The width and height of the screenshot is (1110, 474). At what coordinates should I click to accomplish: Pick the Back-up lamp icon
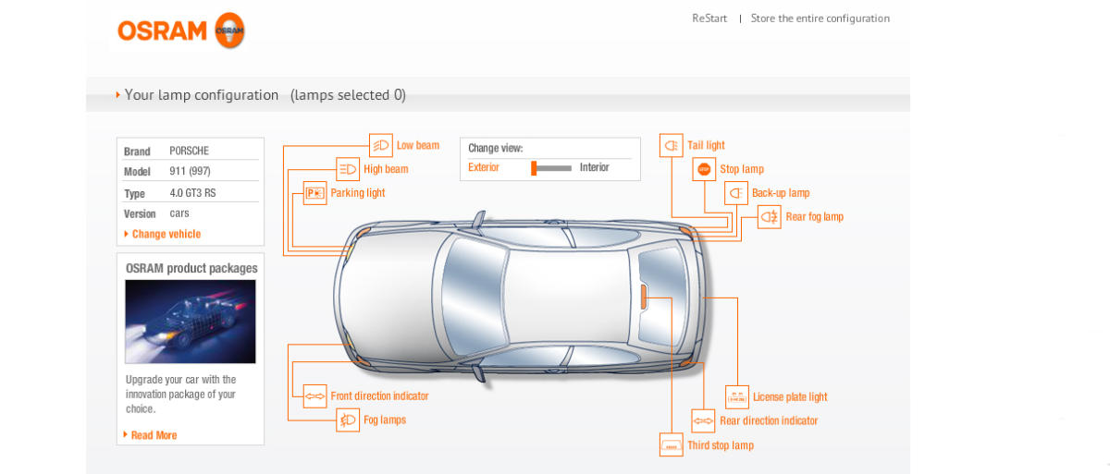coord(736,193)
